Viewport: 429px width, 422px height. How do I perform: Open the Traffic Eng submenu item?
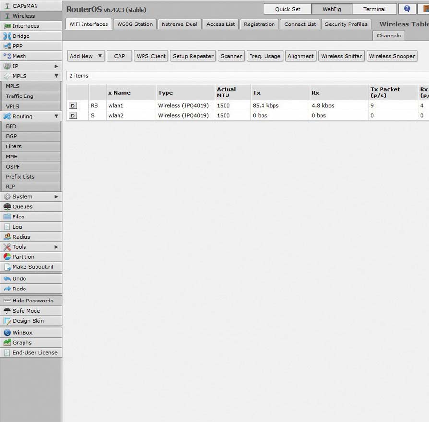[x=31, y=96]
